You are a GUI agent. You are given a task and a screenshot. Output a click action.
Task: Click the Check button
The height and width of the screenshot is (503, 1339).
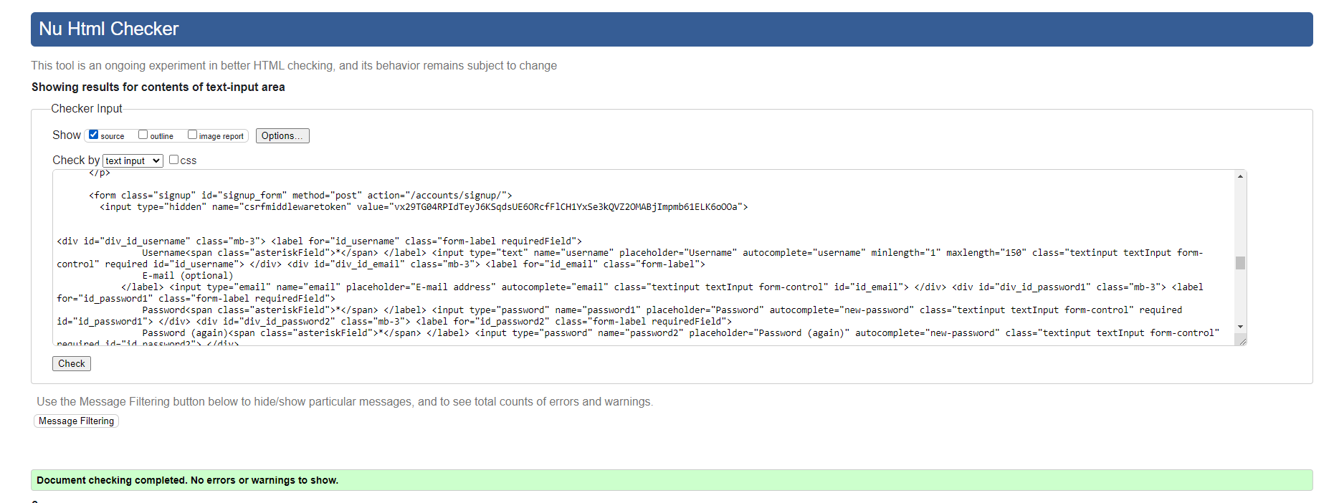coord(72,363)
